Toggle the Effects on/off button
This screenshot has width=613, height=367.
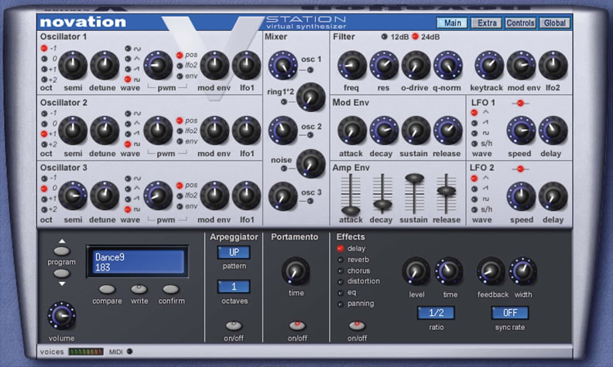point(355,325)
